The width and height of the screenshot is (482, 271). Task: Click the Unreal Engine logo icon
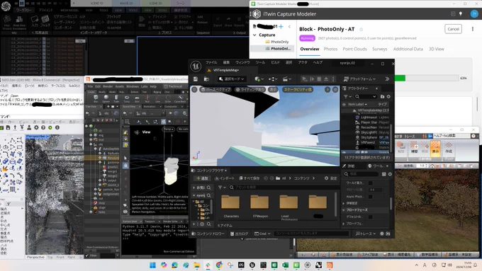pyautogui.click(x=196, y=66)
